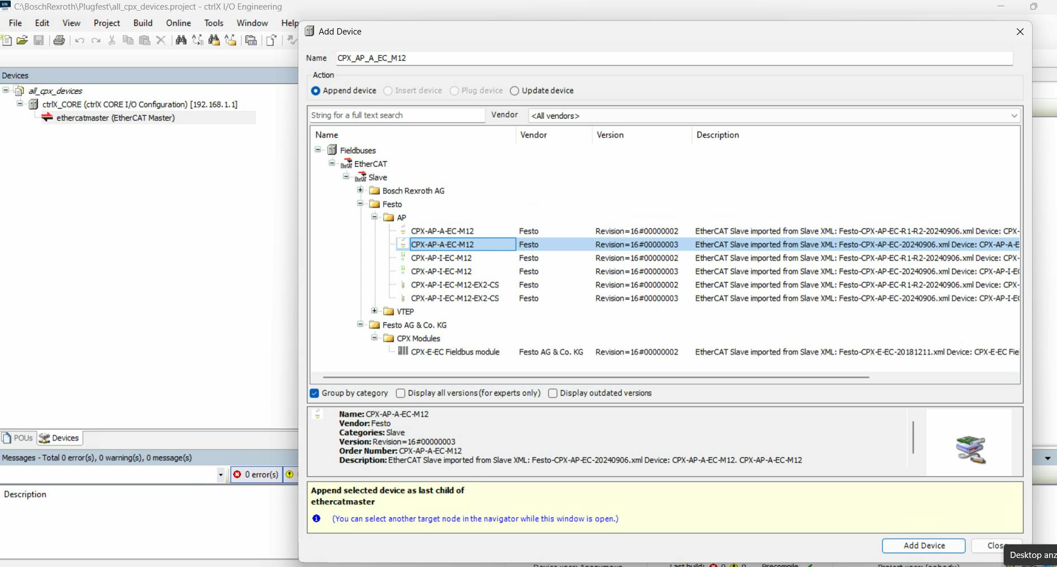Click the horizontal scrollbar of device list

[x=596, y=377]
